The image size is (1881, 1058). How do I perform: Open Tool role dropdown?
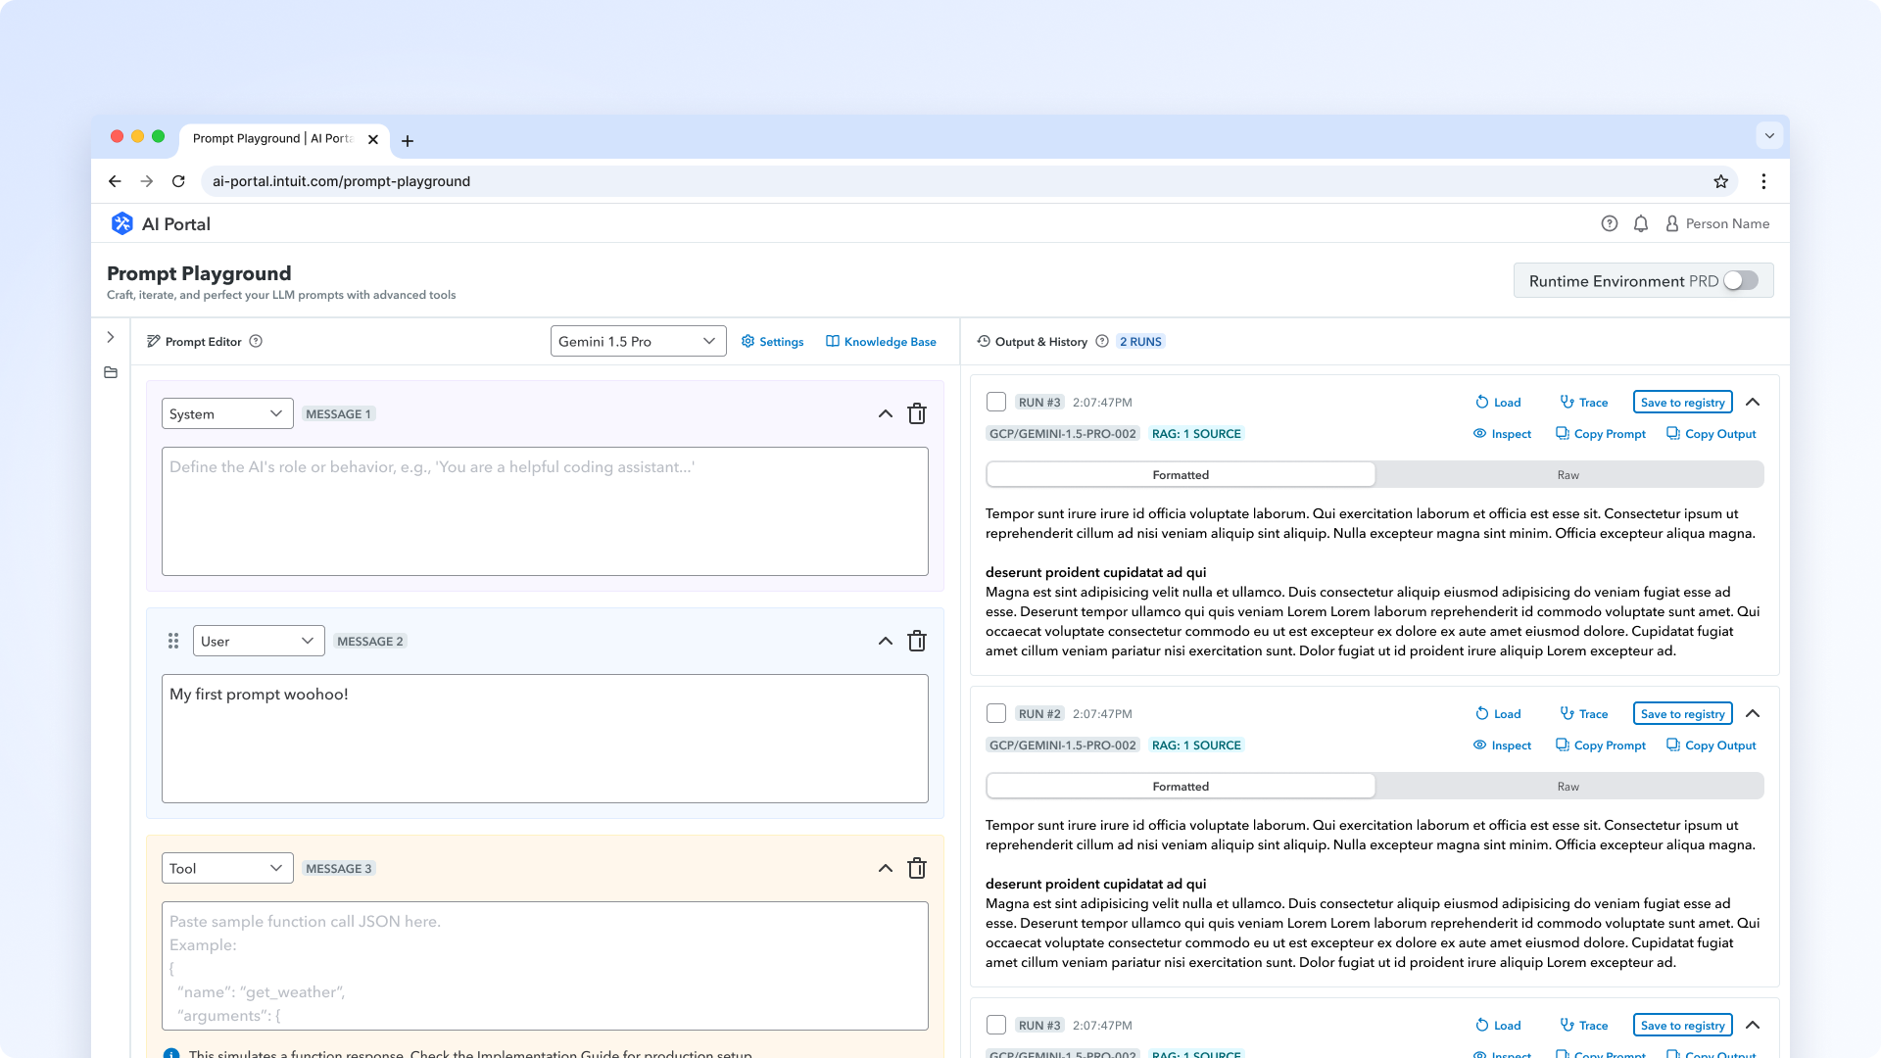click(x=227, y=868)
